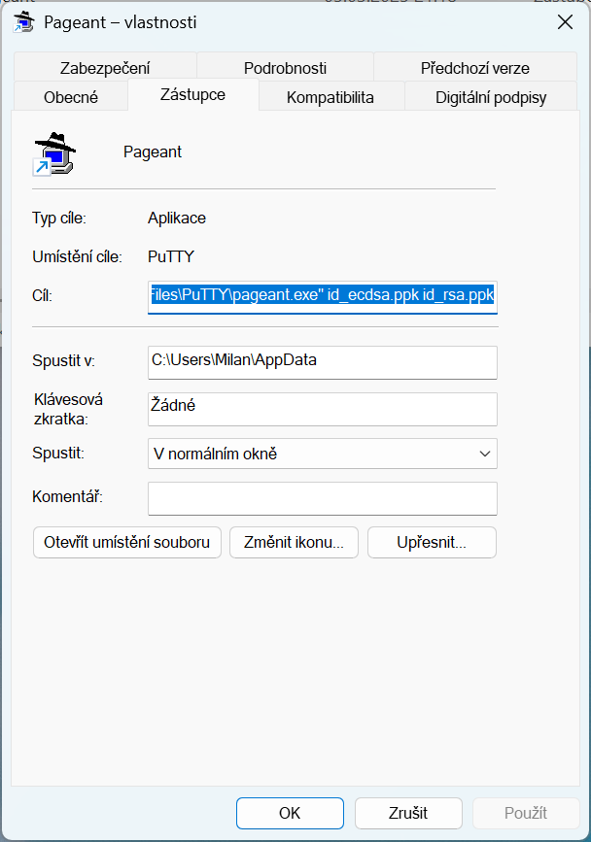Open the Upřesnit advanced options

pos(432,542)
